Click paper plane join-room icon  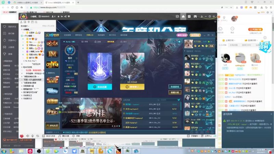click(178, 100)
